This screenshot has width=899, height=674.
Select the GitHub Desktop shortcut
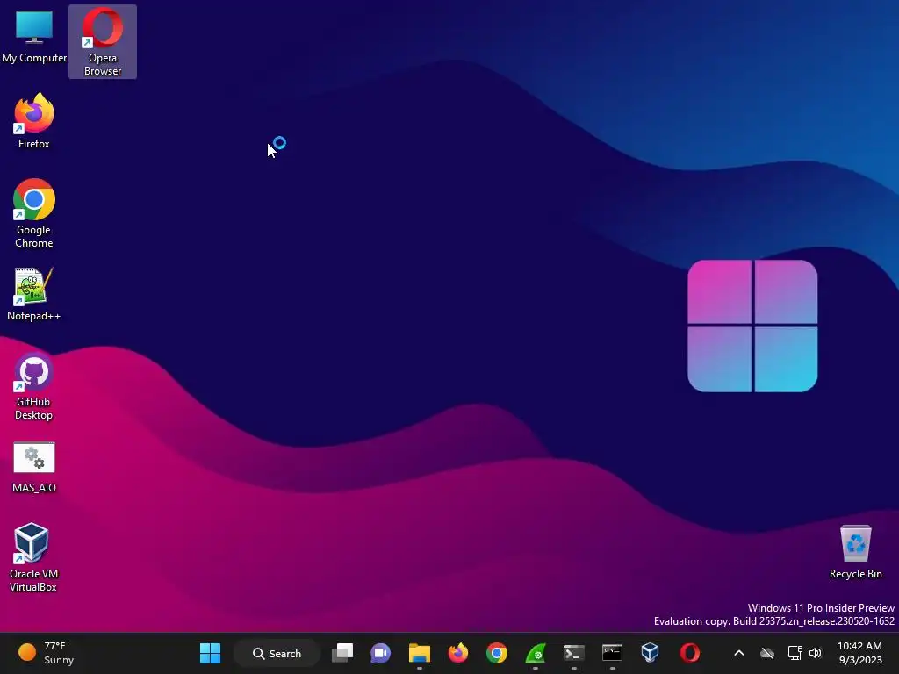click(34, 386)
